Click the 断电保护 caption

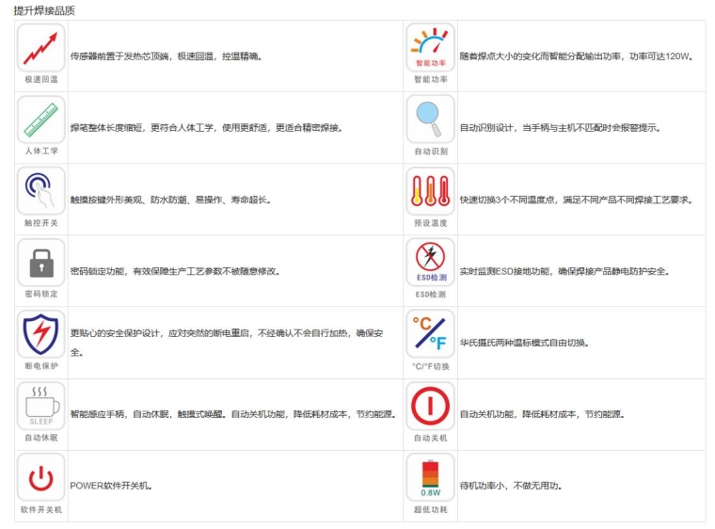coord(41,365)
